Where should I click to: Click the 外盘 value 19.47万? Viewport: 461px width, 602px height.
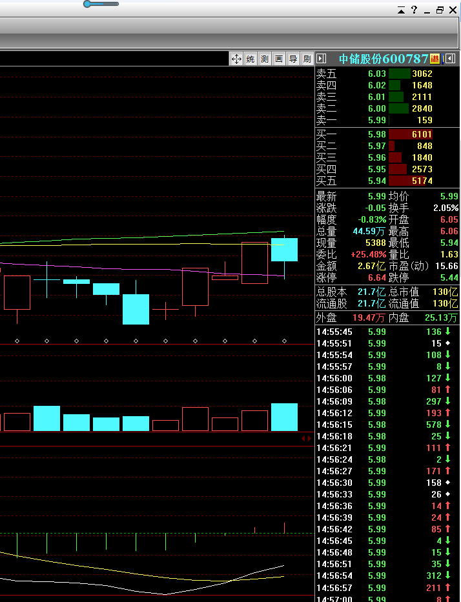click(x=369, y=318)
